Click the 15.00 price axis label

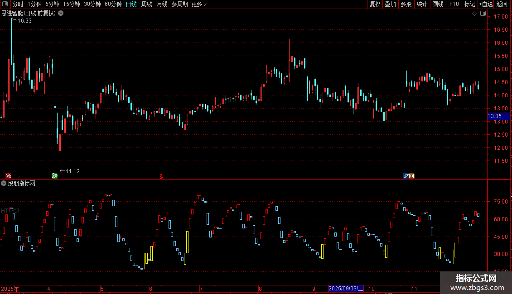[x=501, y=69]
